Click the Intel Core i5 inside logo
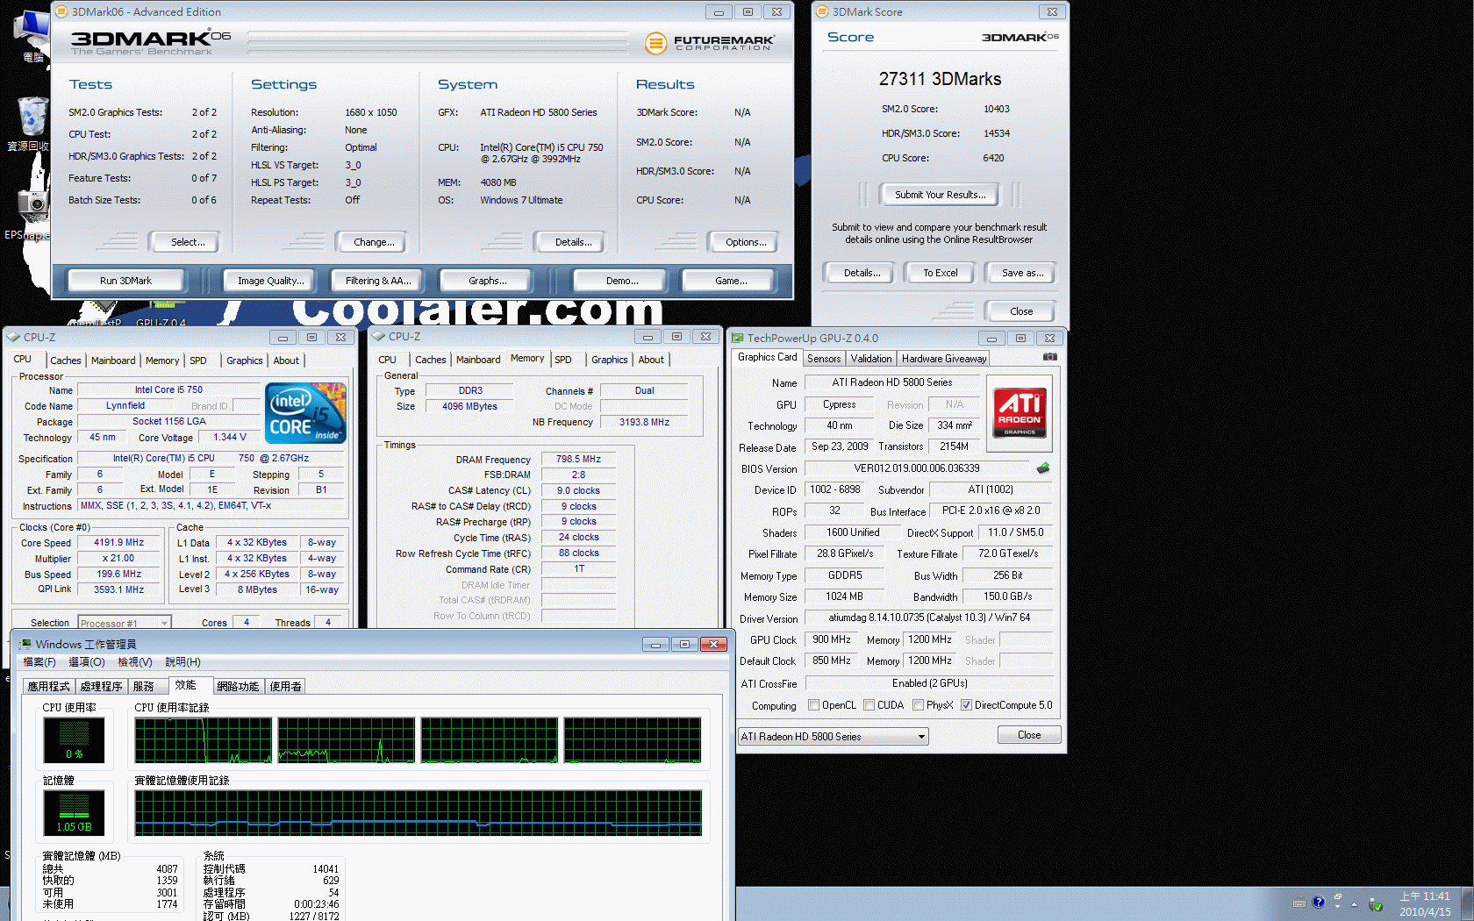Image resolution: width=1474 pixels, height=921 pixels. (305, 412)
